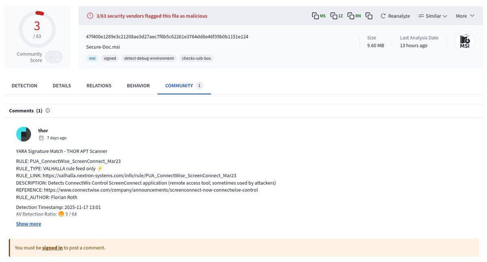Viewport: 487px width, 262px height.
Task: Open the Similar dropdown
Action: click(432, 16)
